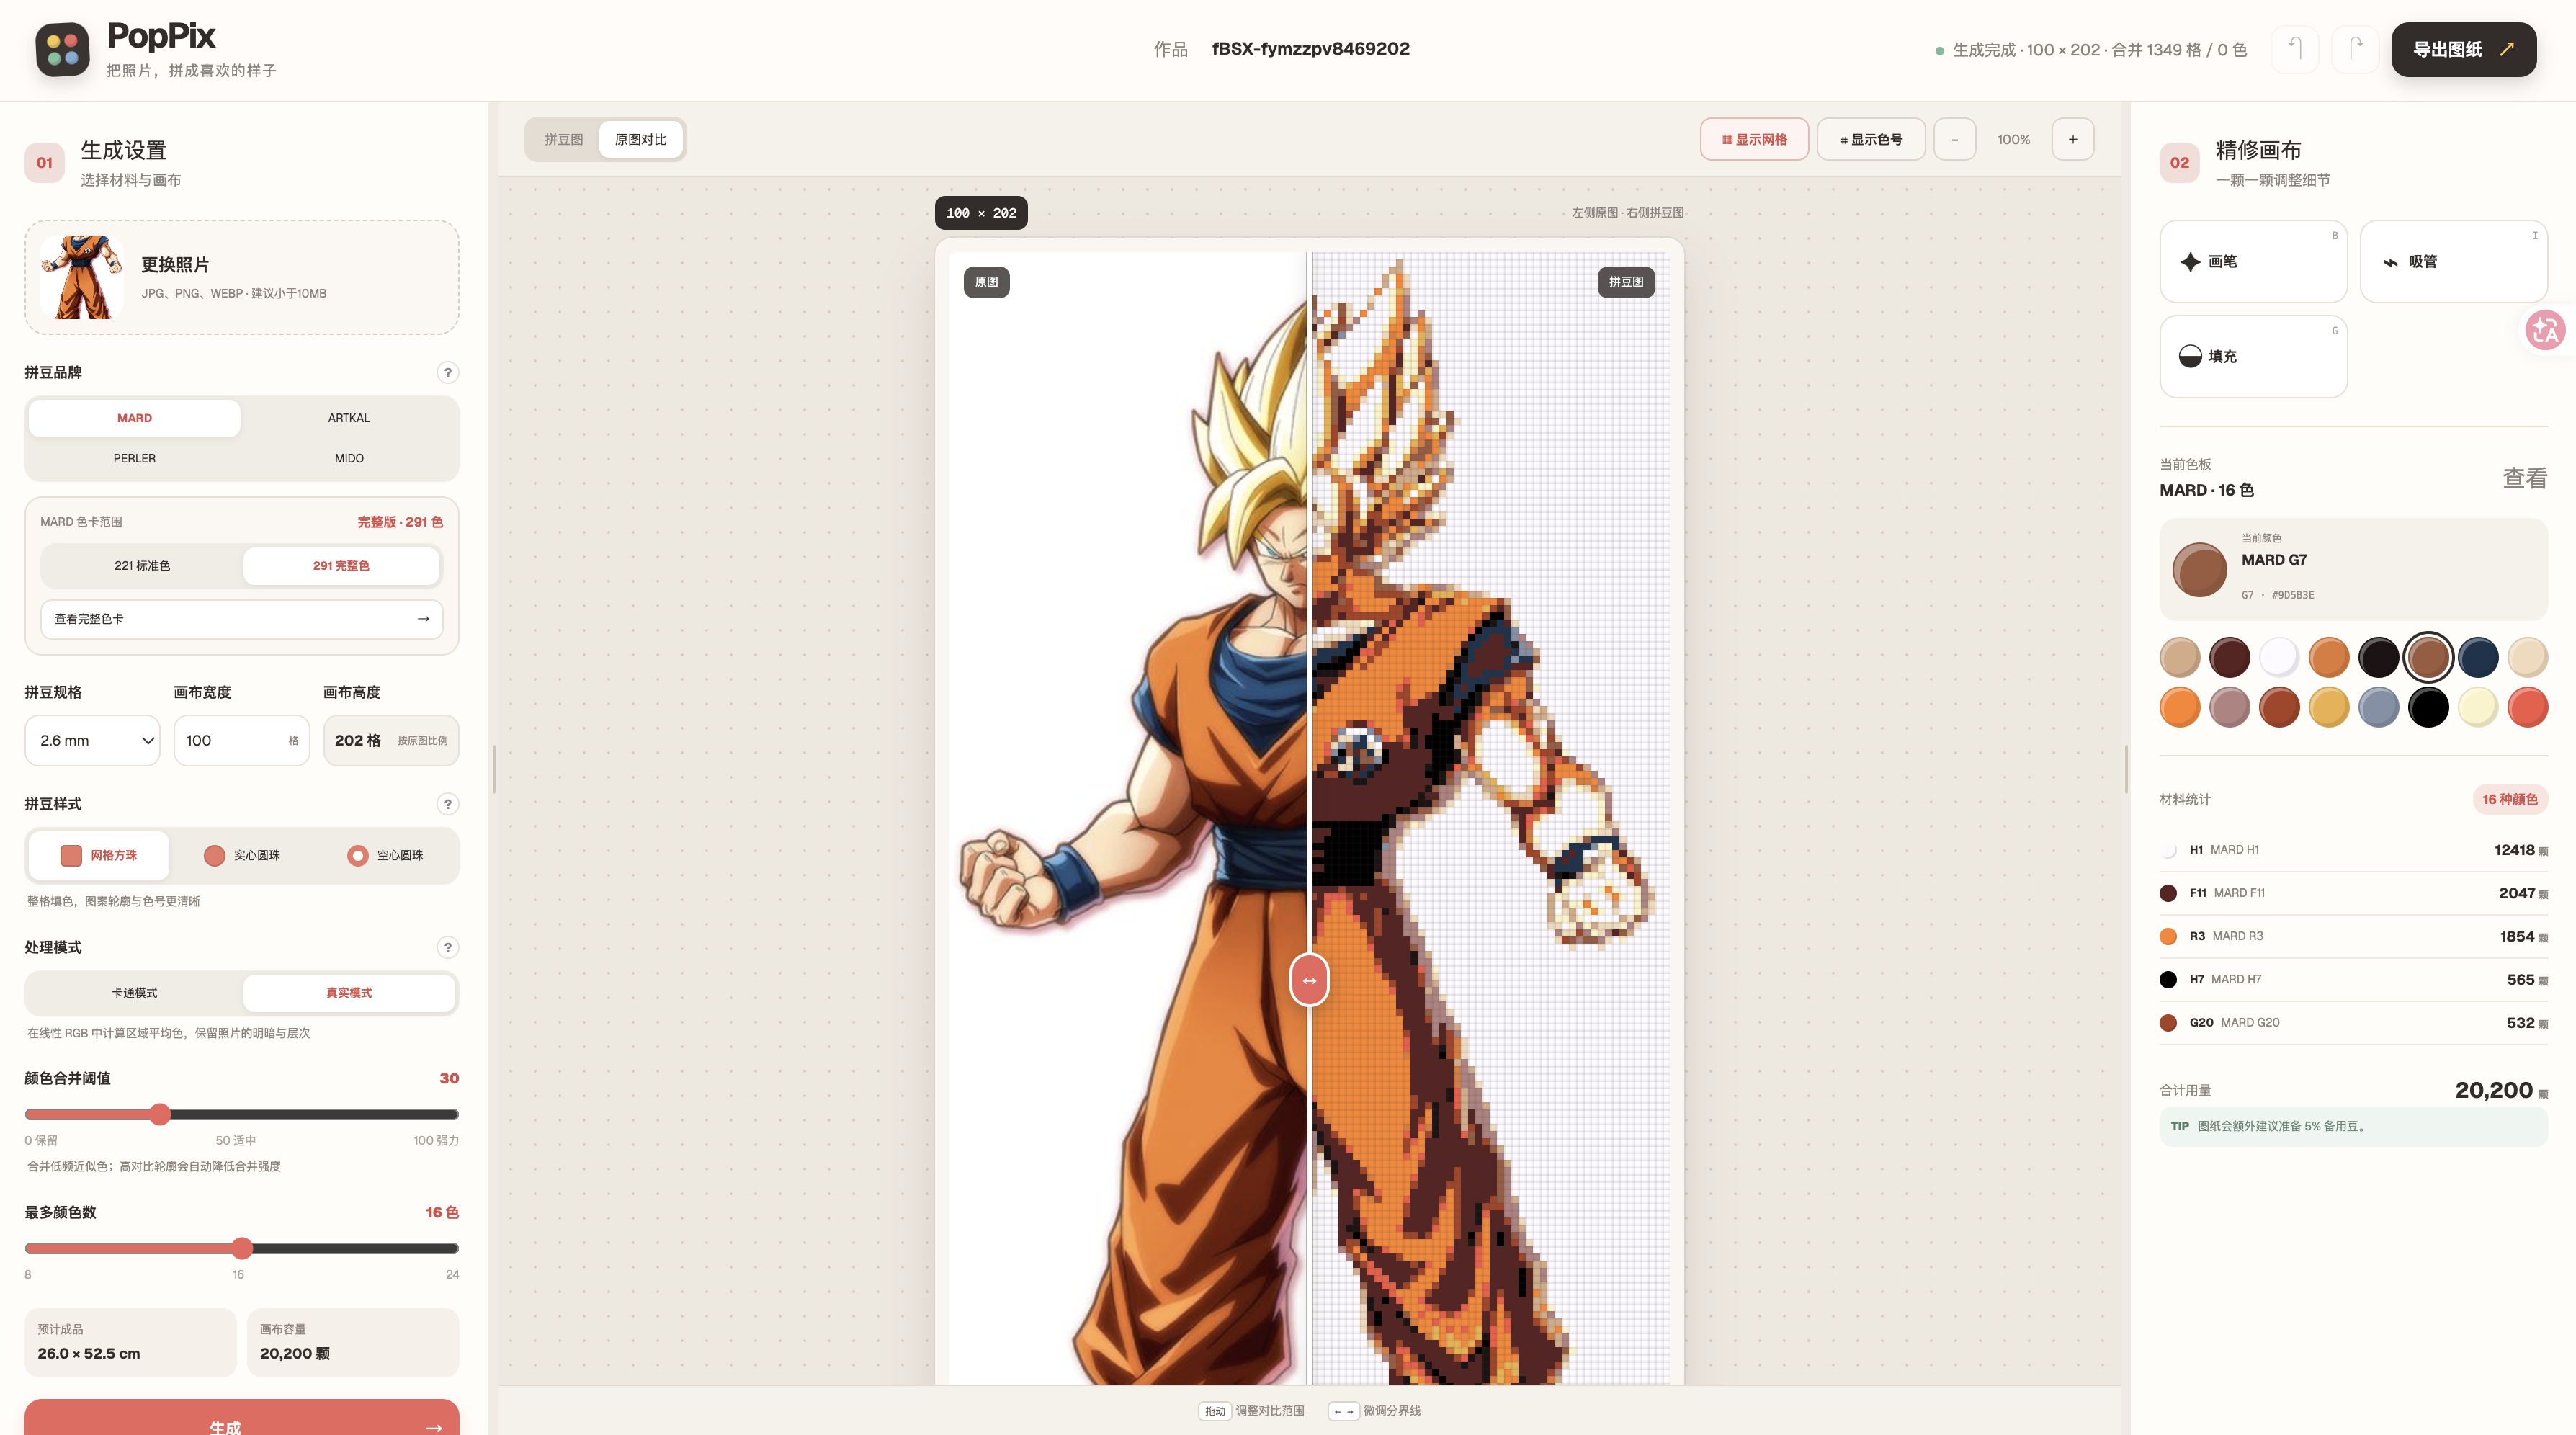The height and width of the screenshot is (1435, 2576).
Task: Pick the cream beige palette swatch
Action: pos(2527,657)
